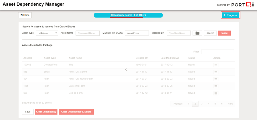The image size is (257, 120).
Task: Open the Modified On or After date picker
Action: point(137,33)
